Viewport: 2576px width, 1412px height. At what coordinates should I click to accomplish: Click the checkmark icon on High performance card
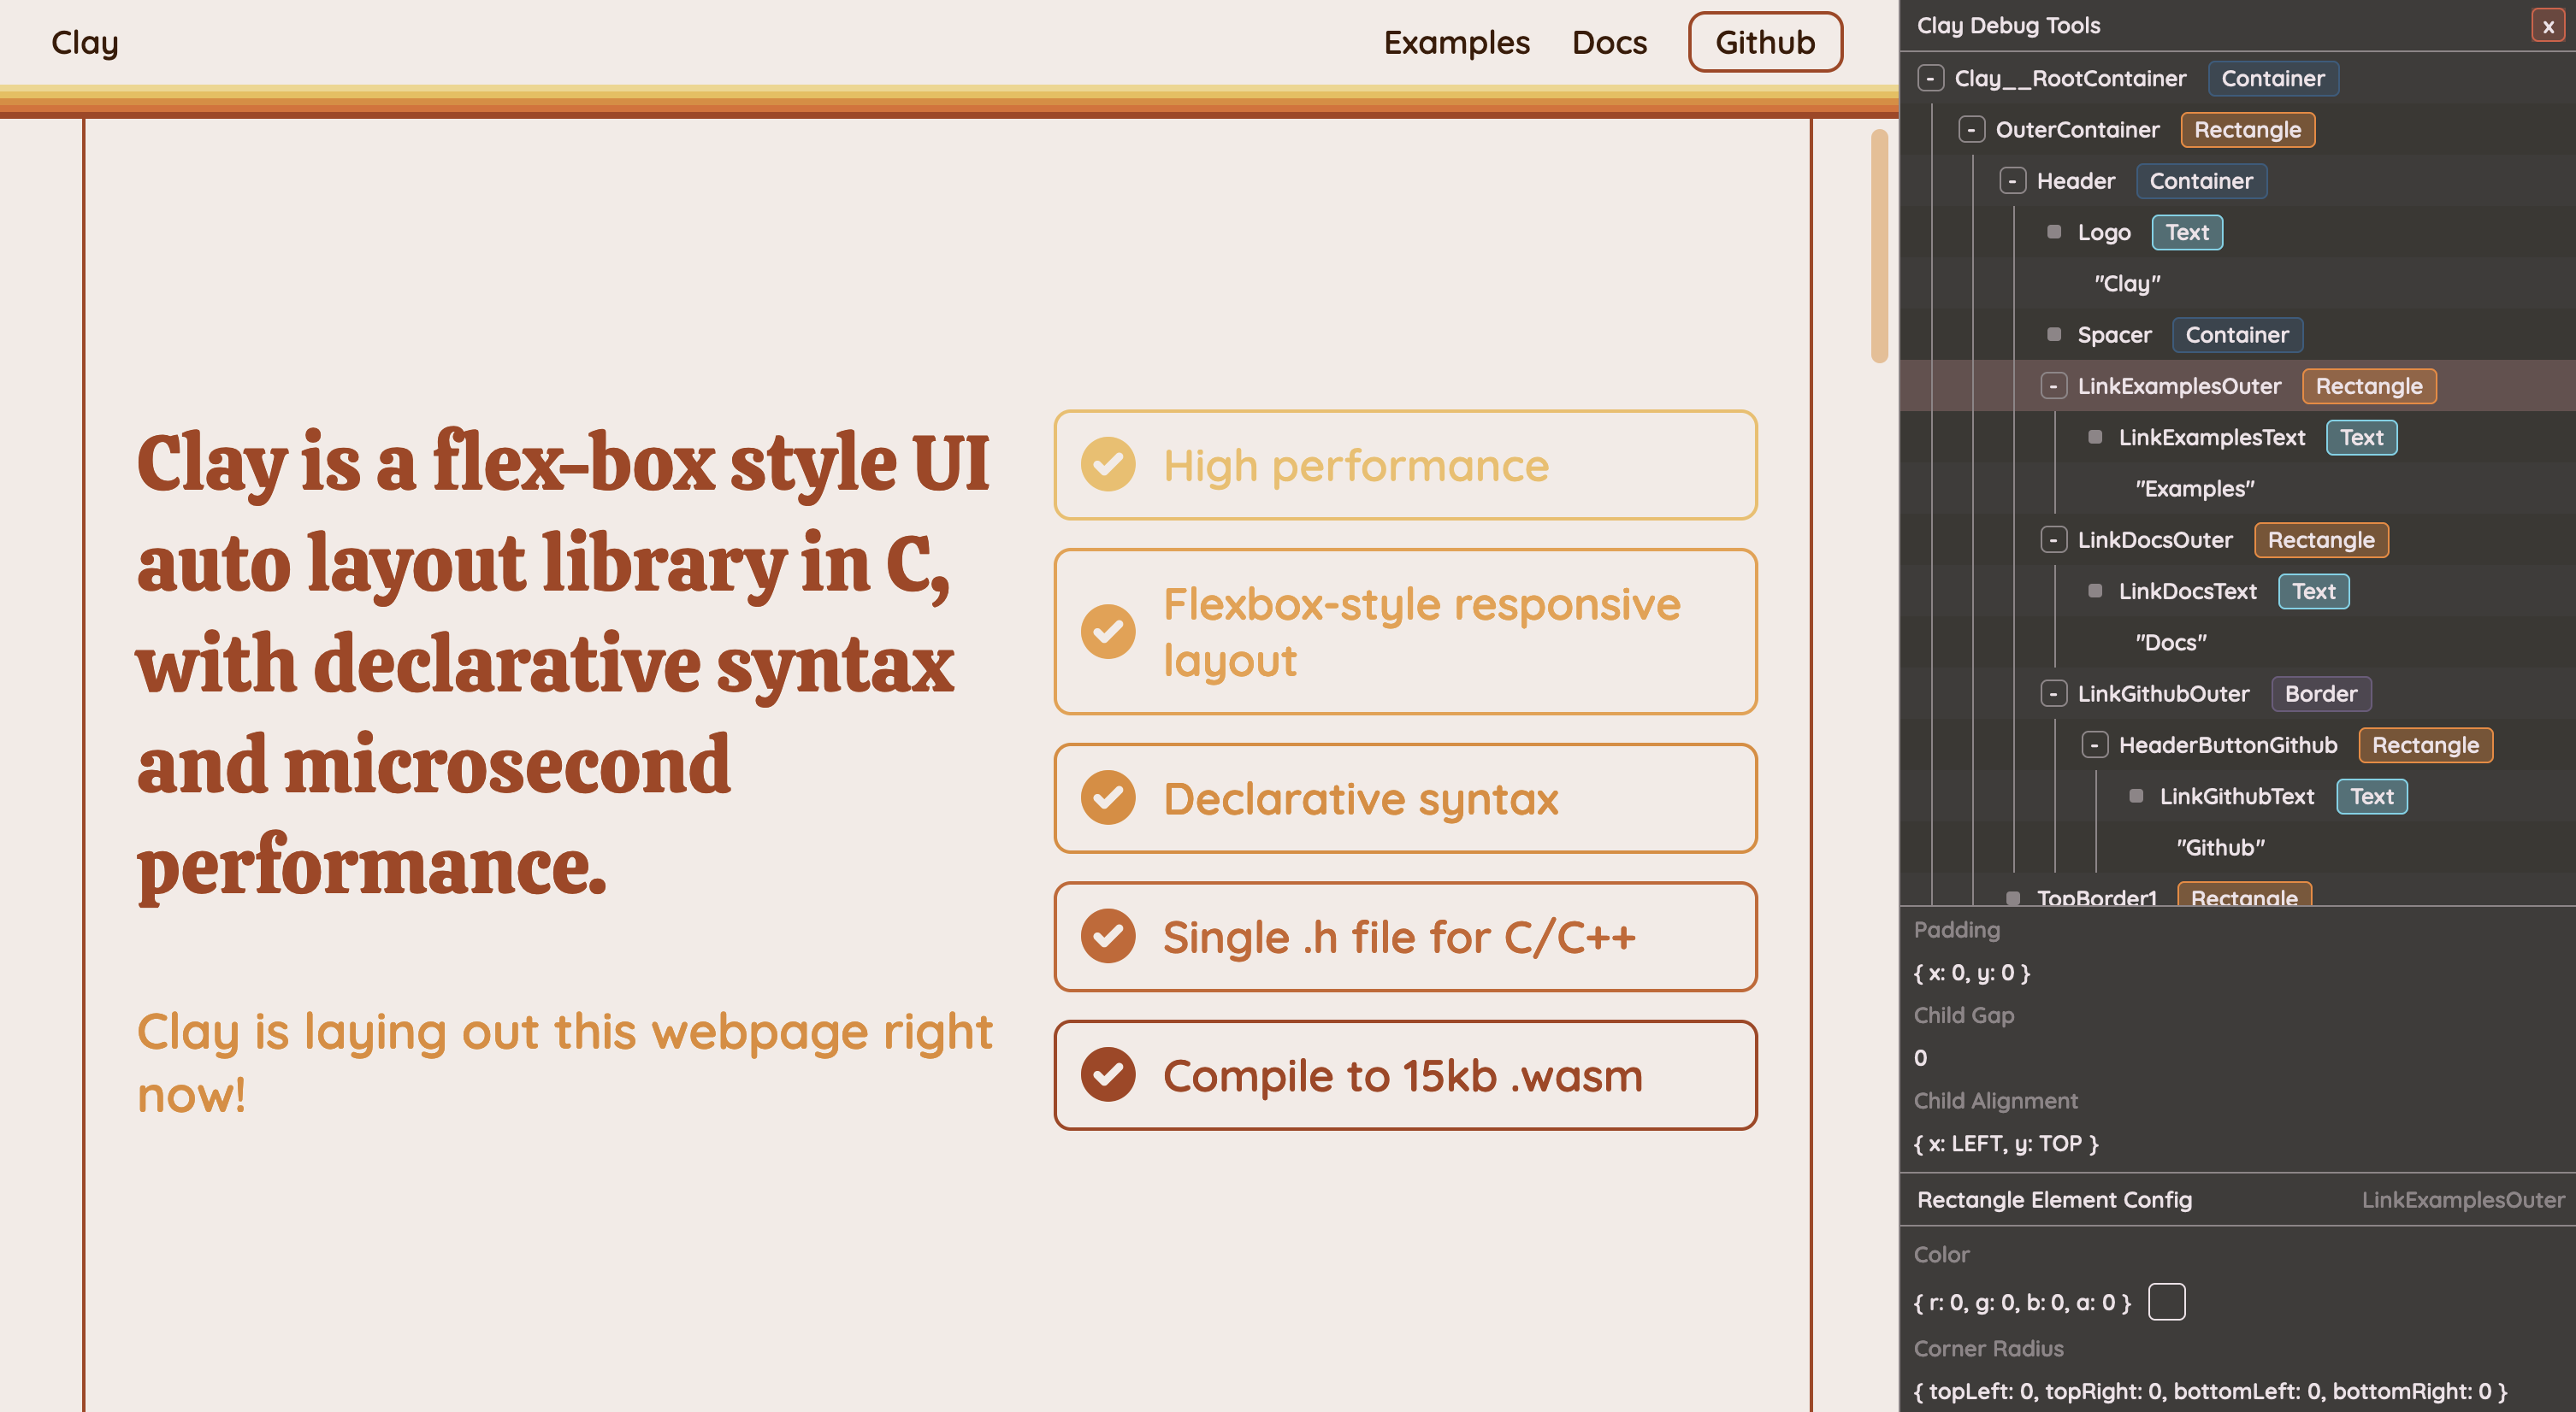pos(1108,466)
